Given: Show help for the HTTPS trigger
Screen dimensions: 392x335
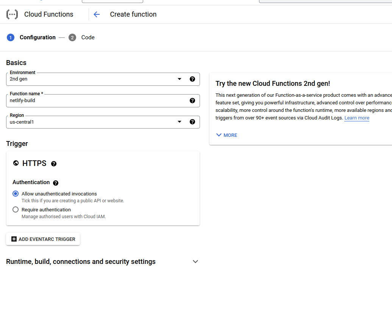Looking at the screenshot, I should coord(54,164).
